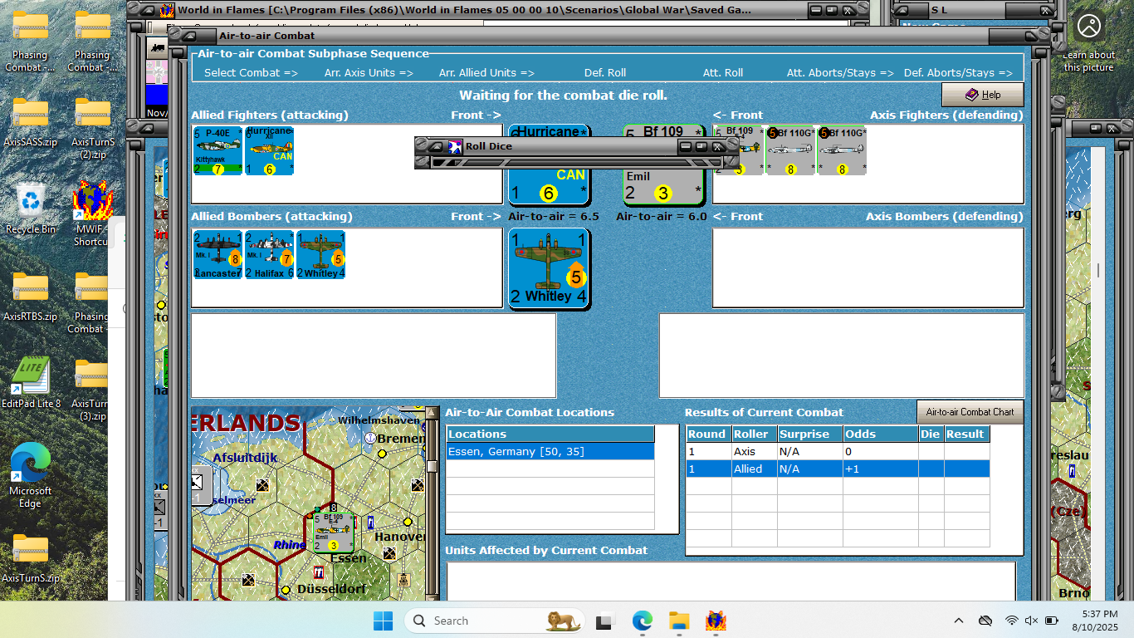Select the large front Whitley bomber counter

(x=550, y=268)
